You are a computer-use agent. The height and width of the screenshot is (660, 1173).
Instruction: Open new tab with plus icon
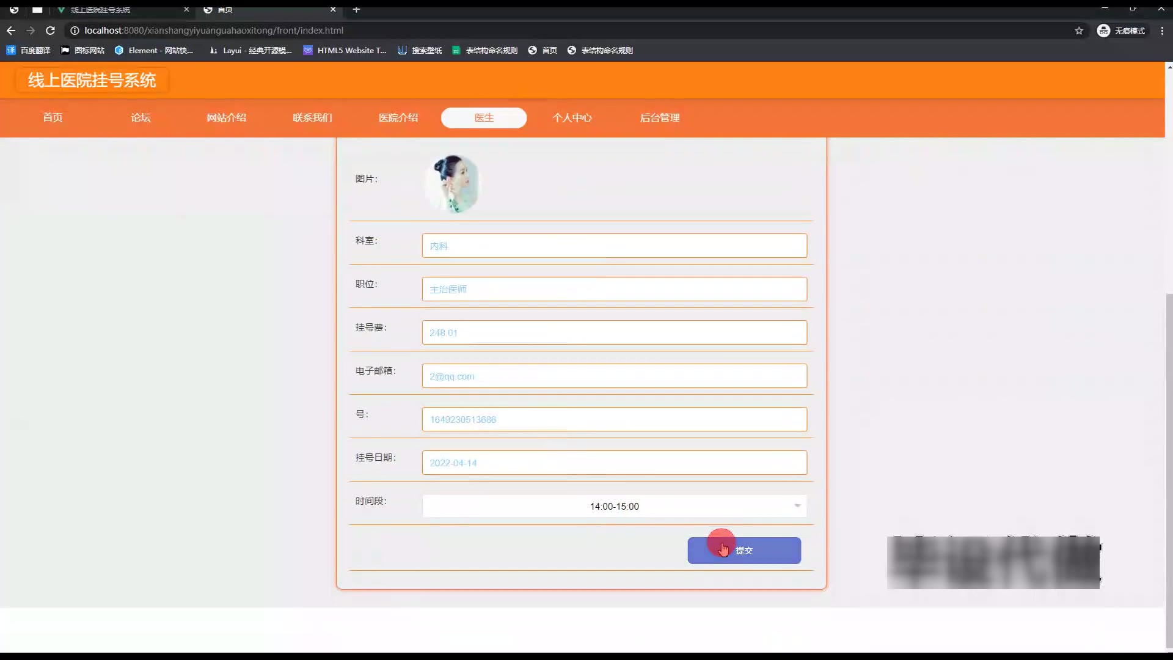(x=357, y=10)
